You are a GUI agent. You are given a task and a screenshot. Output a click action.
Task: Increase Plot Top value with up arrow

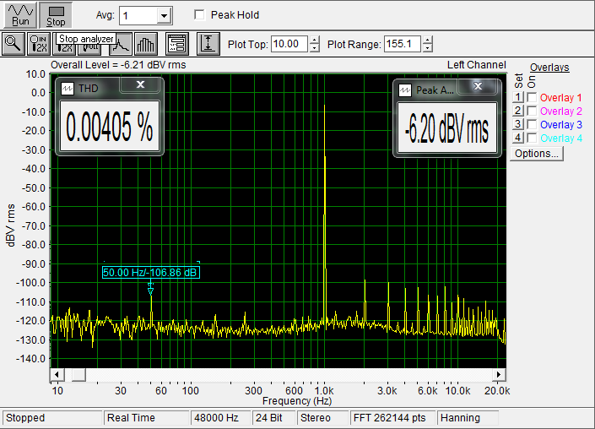(x=314, y=40)
